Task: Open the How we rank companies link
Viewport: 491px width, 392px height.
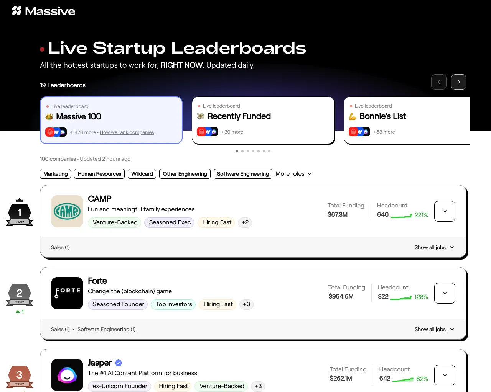Action: (x=127, y=132)
